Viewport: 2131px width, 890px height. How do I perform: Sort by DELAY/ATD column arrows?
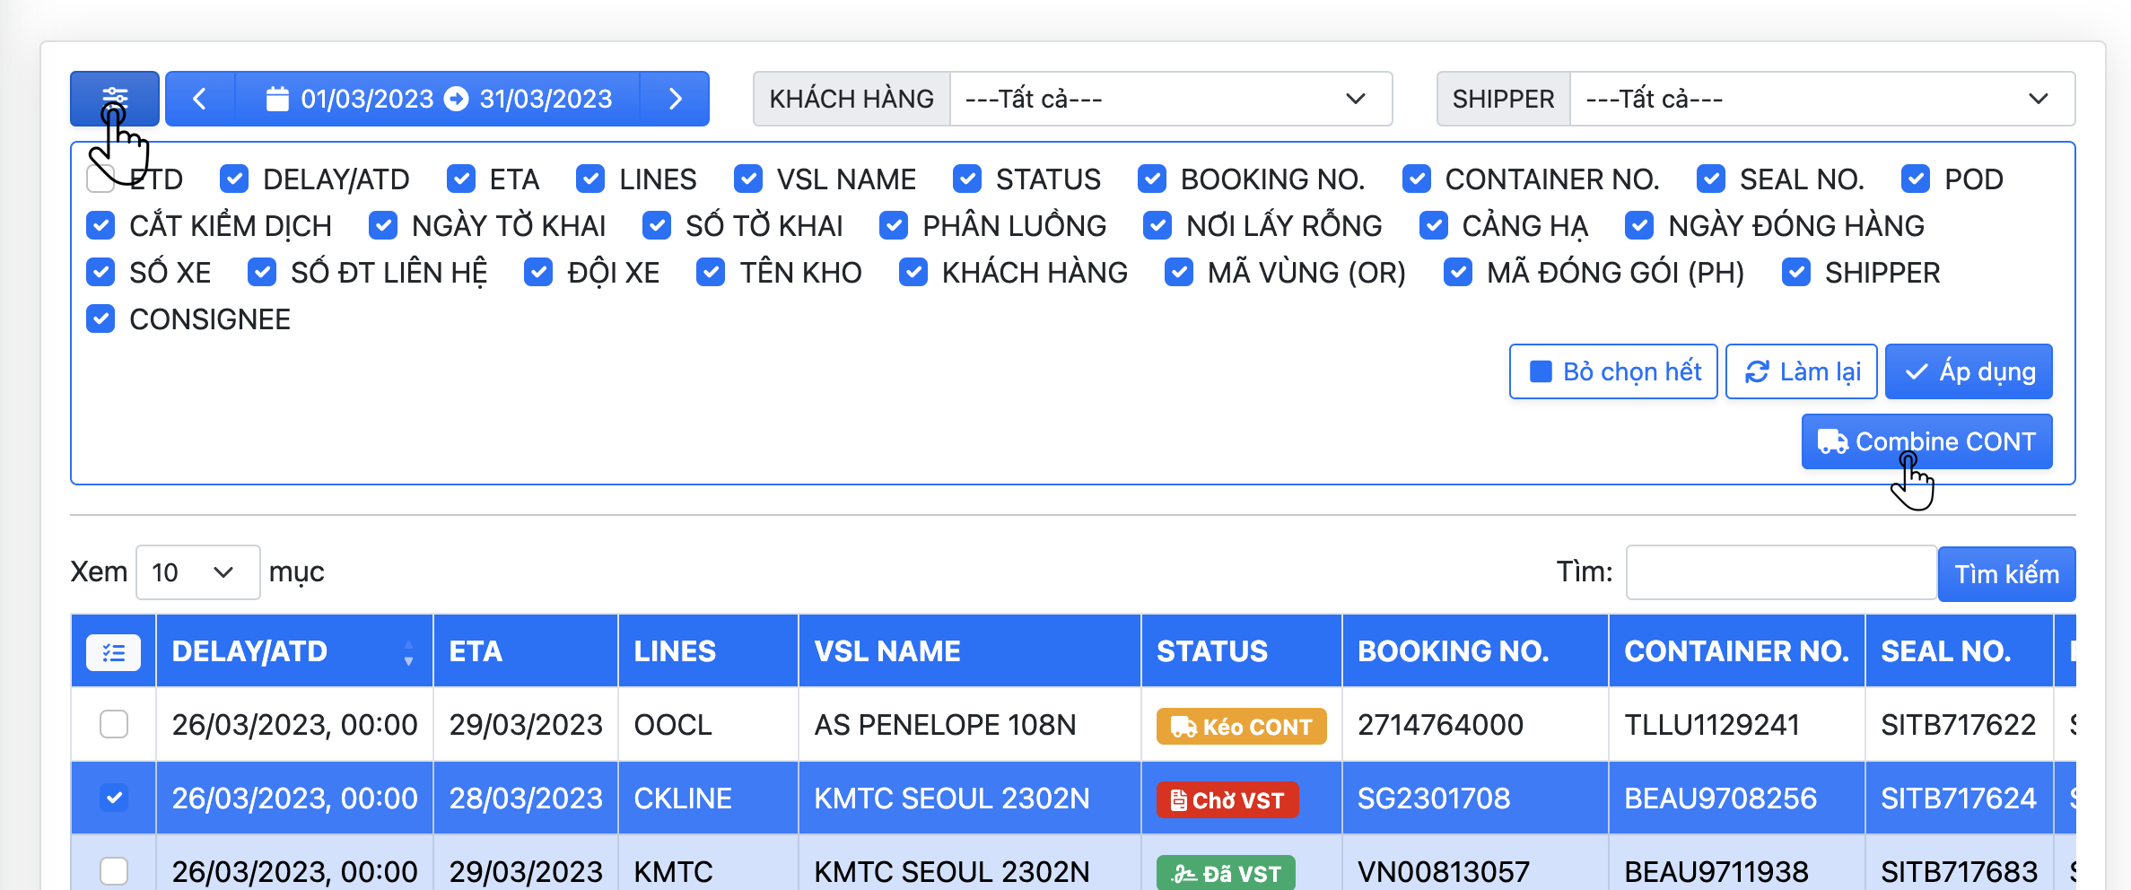click(x=408, y=652)
